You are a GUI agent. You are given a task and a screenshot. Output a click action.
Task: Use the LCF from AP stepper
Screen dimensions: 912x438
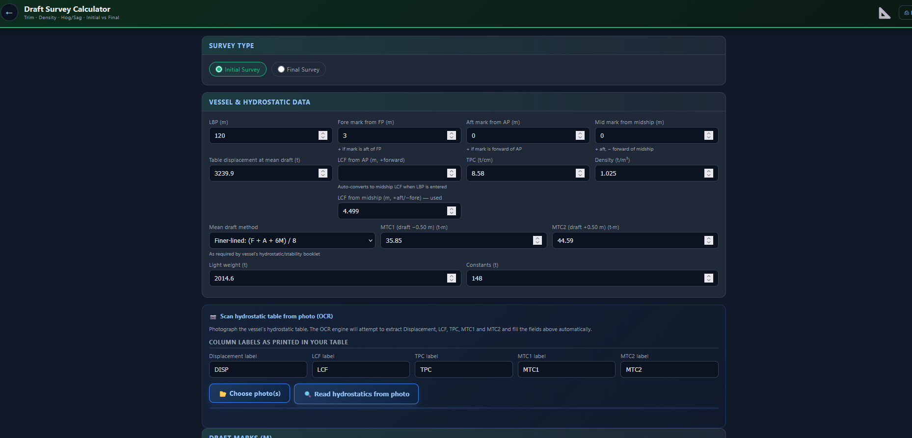[x=451, y=173]
